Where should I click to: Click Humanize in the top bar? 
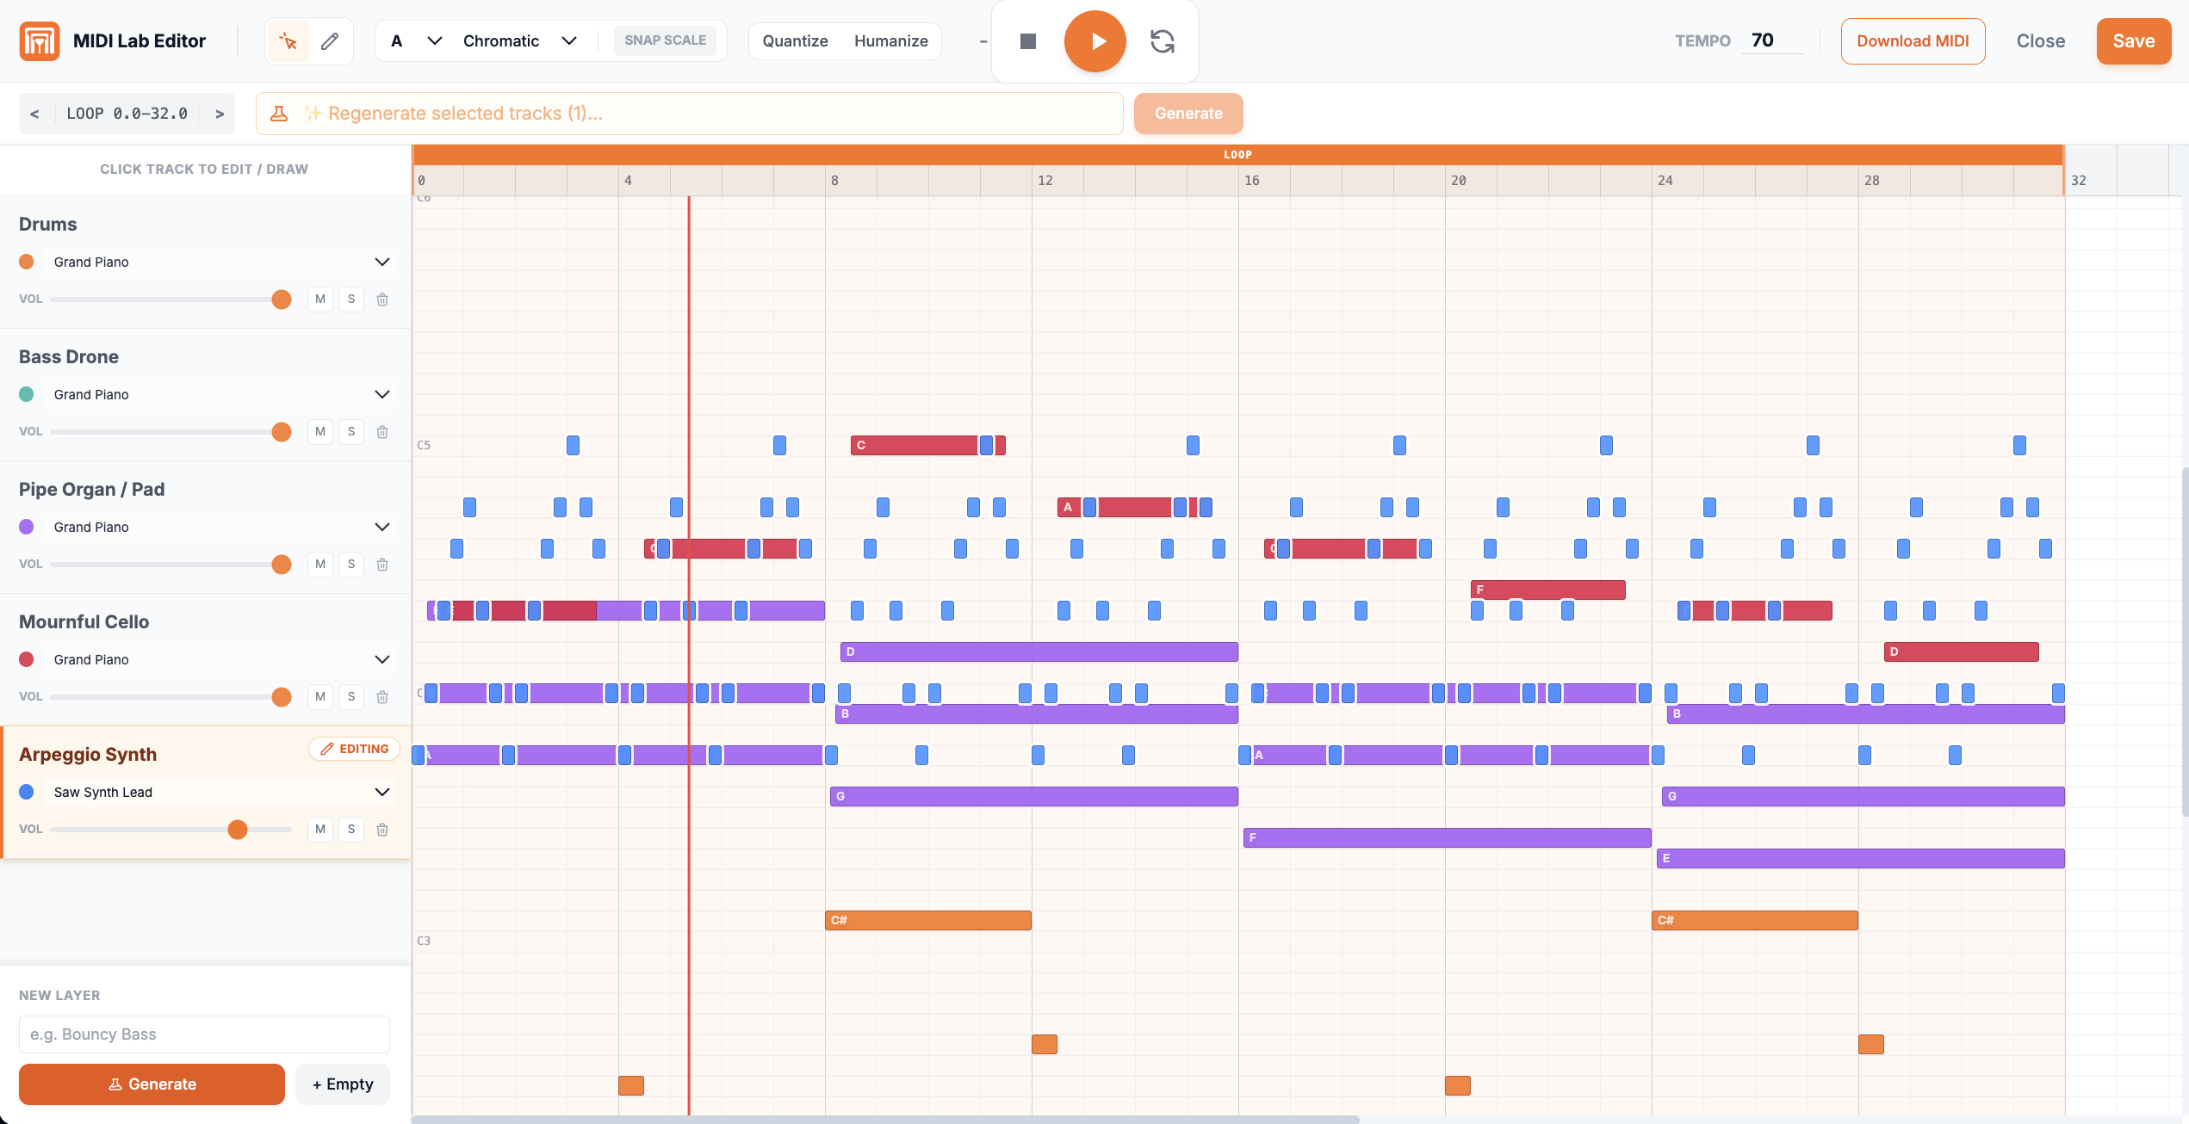point(891,40)
